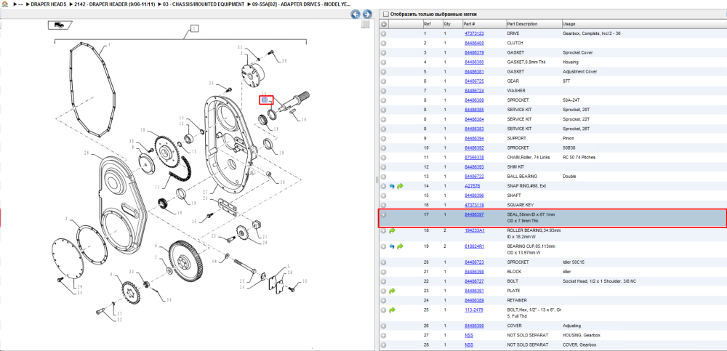Click the vehicle icon label in the diagram
The height and width of the screenshot is (351, 727).
click(59, 25)
